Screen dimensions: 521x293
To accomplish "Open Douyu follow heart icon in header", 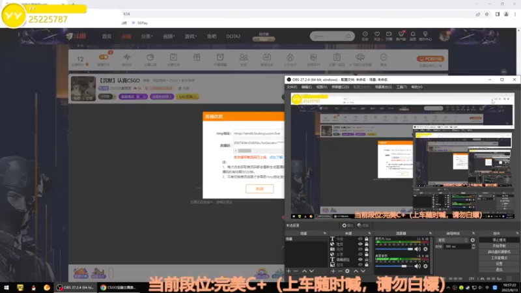I will (x=377, y=34).
